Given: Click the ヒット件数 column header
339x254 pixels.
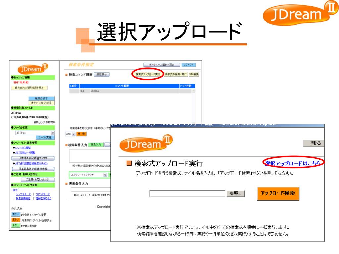Looking at the screenshot, I should pyautogui.click(x=187, y=86).
